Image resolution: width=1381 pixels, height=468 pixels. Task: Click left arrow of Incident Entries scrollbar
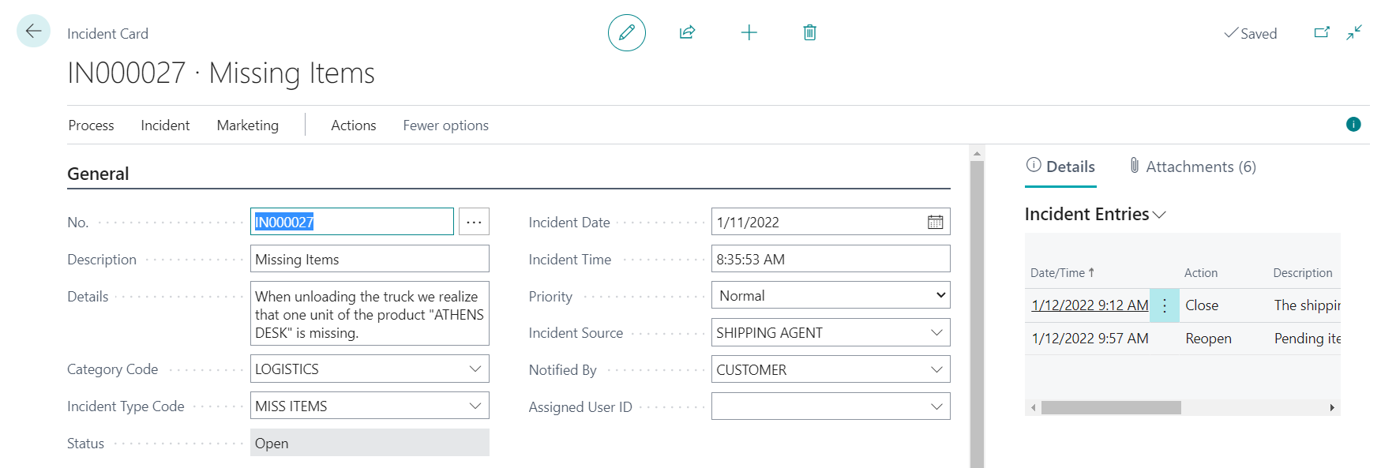coord(1034,407)
